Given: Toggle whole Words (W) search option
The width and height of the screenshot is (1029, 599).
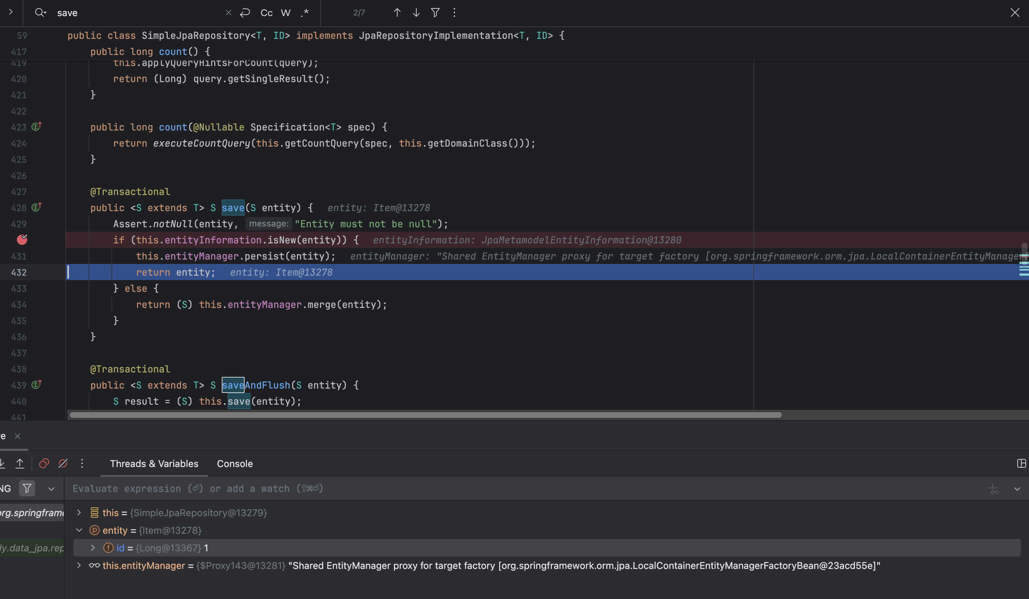Looking at the screenshot, I should click(286, 13).
